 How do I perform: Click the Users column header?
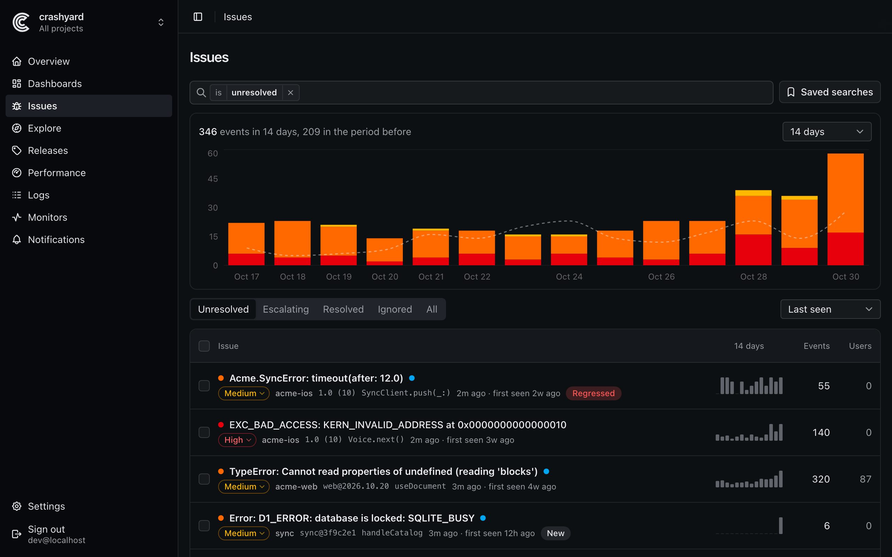tap(860, 346)
